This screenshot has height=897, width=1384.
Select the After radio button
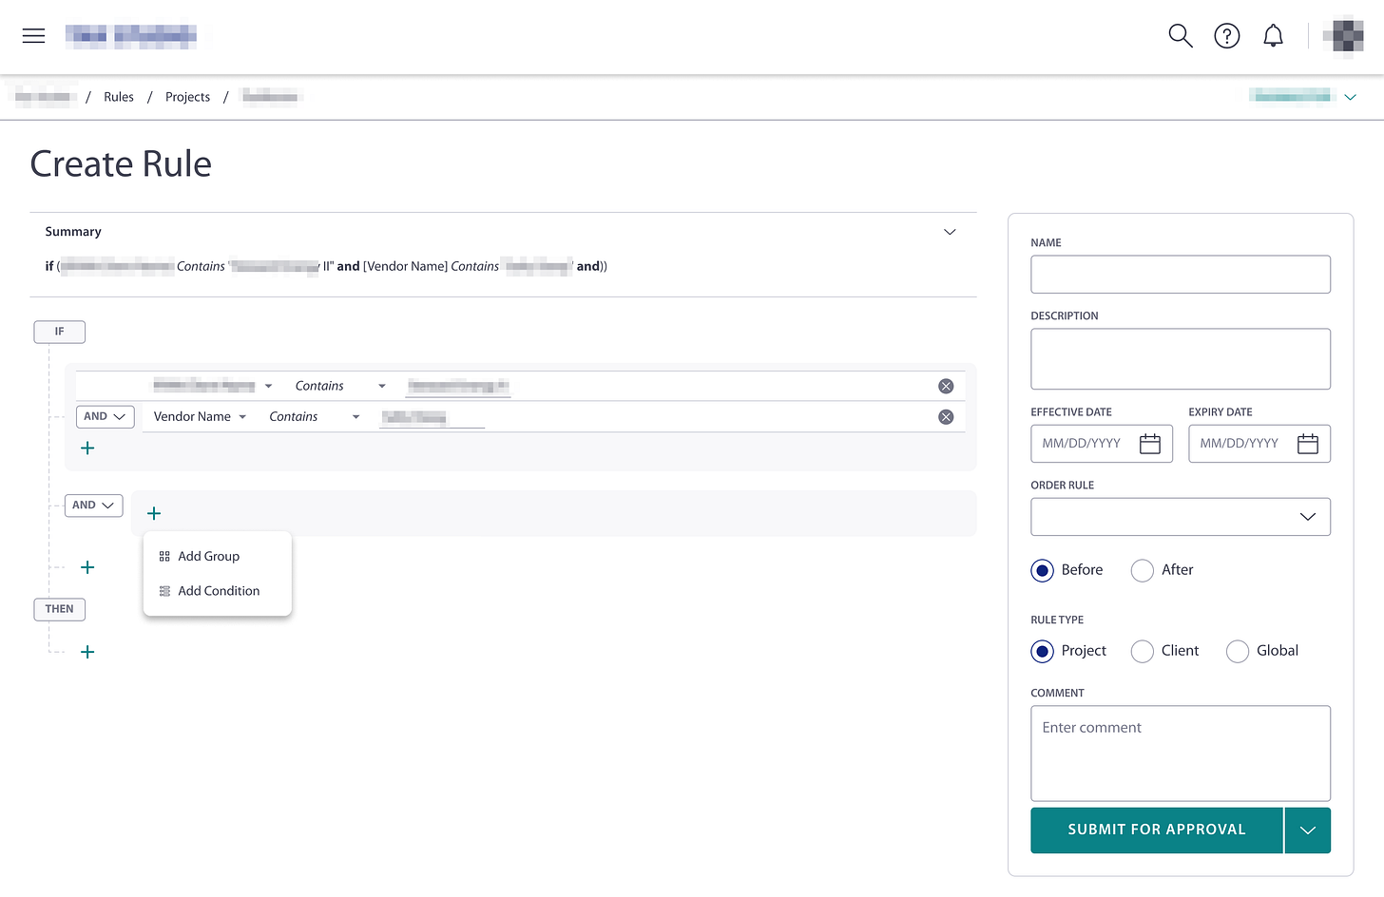click(1142, 570)
